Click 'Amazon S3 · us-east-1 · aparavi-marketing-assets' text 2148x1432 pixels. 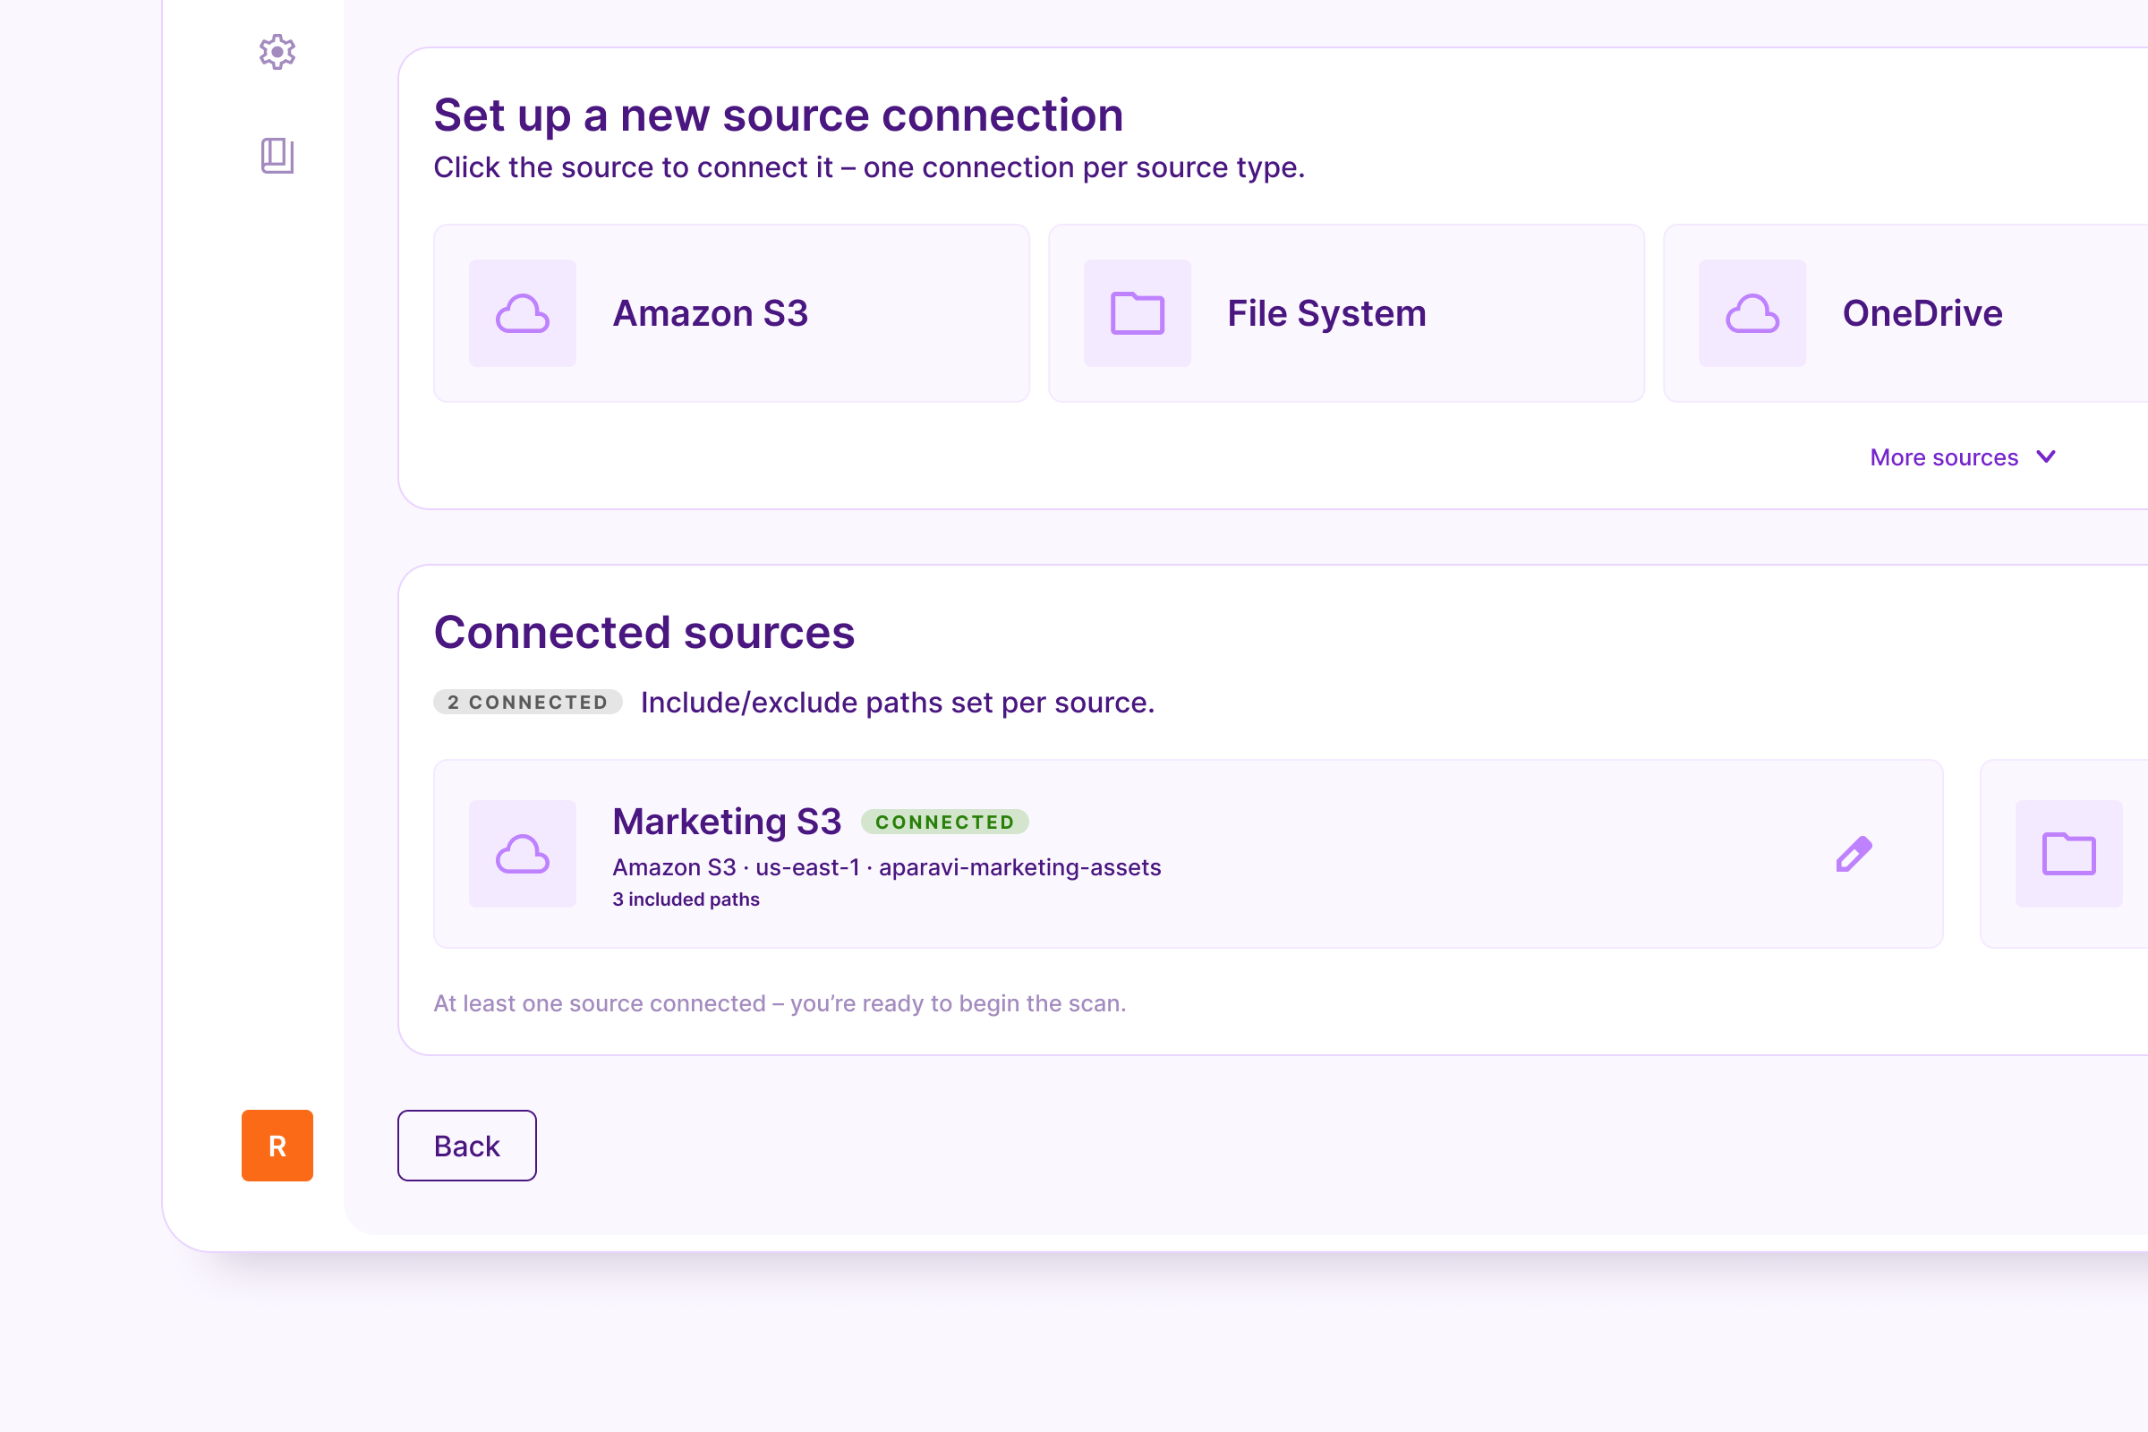pos(887,866)
